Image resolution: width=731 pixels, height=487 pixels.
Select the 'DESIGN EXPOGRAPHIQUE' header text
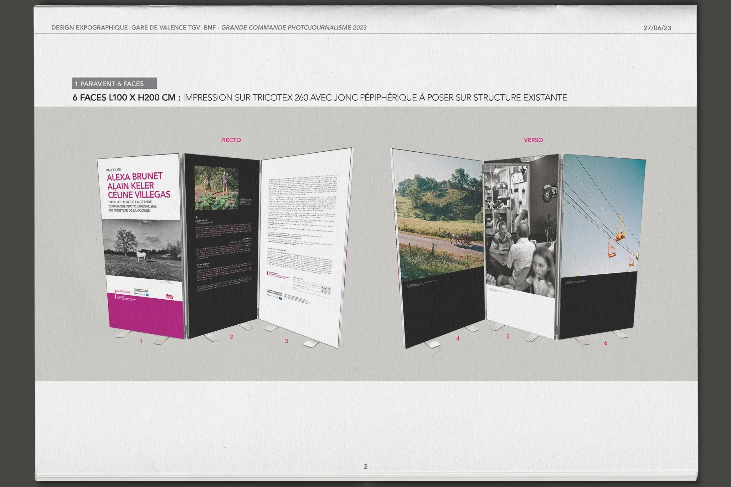[x=90, y=28]
